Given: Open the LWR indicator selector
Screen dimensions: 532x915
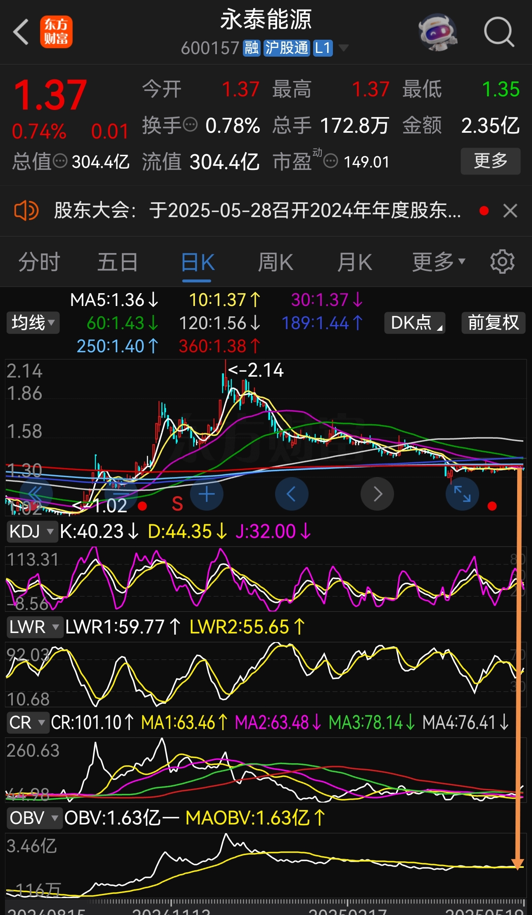Looking at the screenshot, I should click(x=35, y=627).
